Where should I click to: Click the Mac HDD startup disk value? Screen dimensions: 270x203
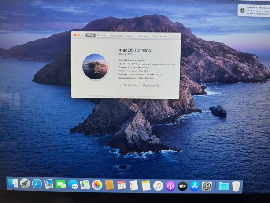[x=144, y=71]
